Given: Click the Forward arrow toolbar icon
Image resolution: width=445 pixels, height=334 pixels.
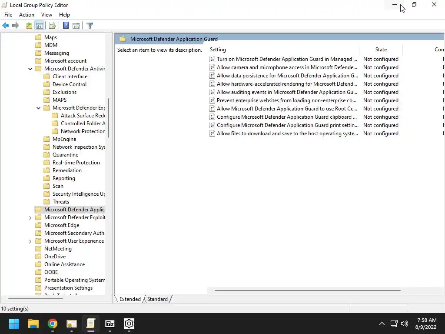Looking at the screenshot, I should tap(16, 26).
